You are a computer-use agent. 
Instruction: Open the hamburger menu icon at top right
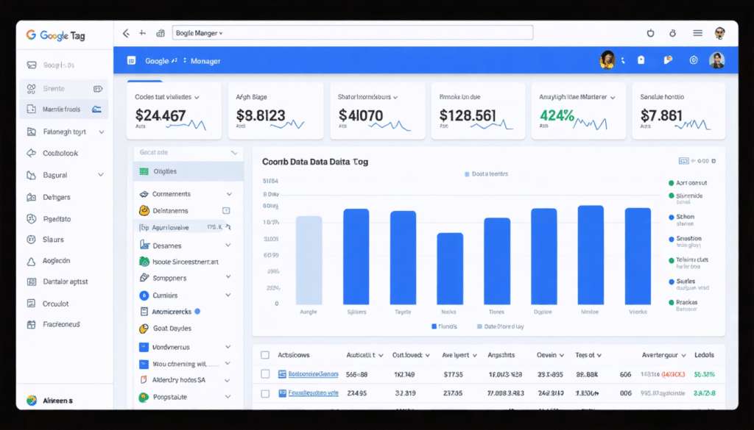click(697, 33)
